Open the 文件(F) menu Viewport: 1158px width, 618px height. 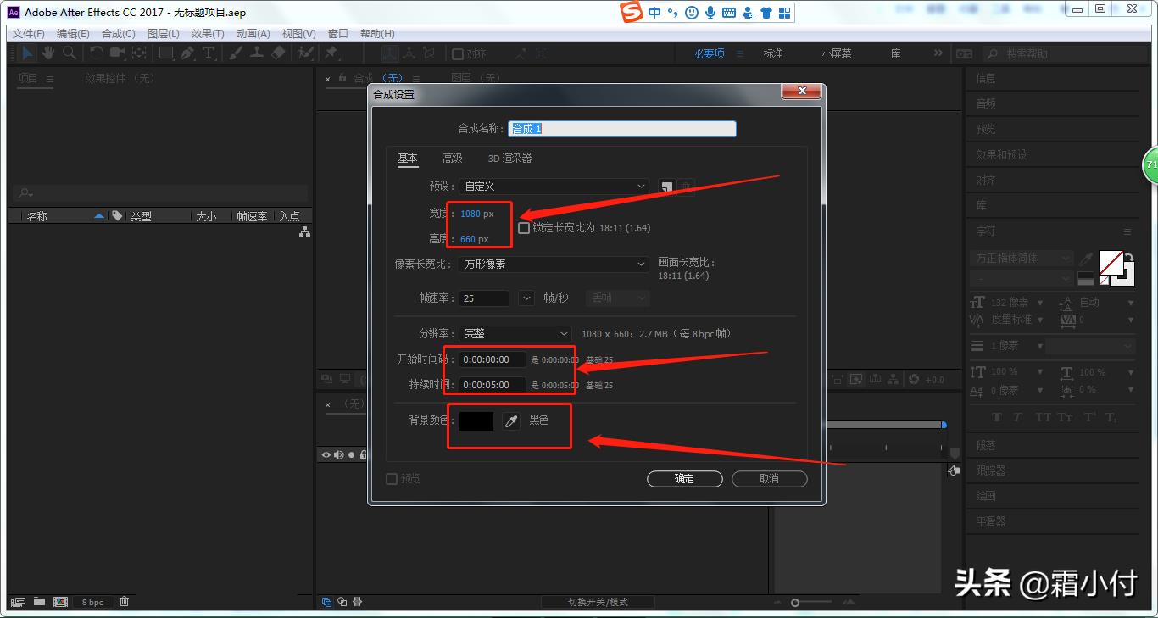[29, 34]
